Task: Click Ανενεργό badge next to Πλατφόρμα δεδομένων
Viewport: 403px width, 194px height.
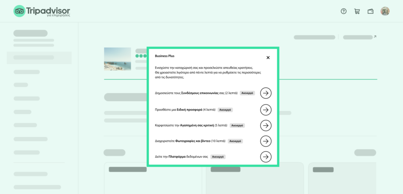Action: click(218, 157)
